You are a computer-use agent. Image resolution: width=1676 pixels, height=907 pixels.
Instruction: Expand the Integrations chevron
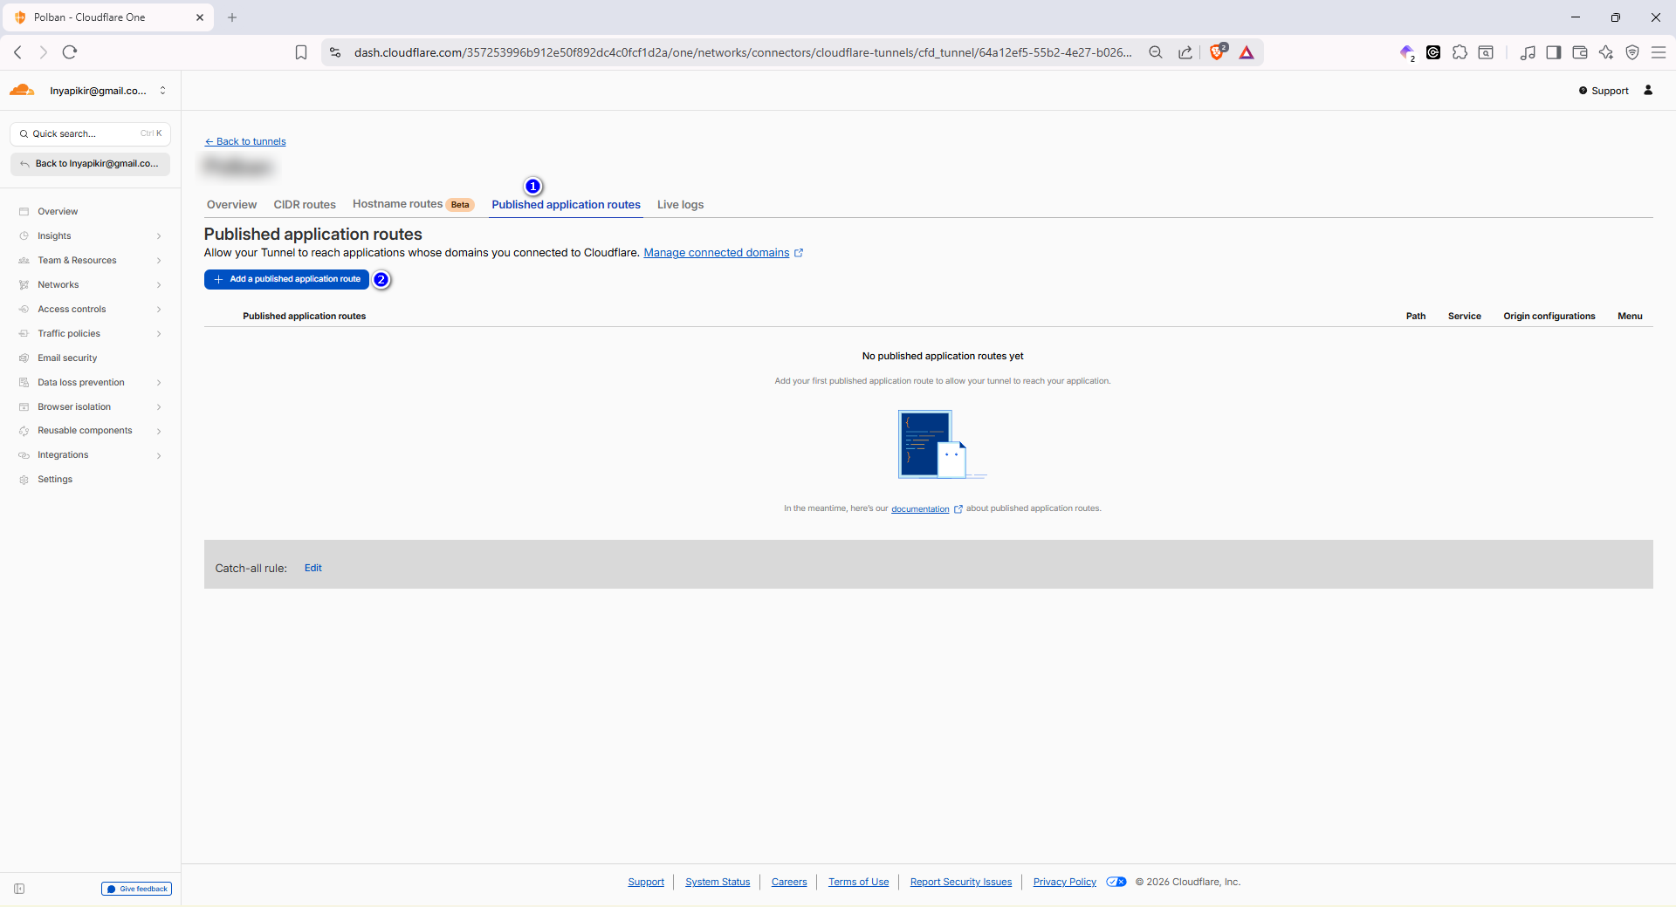coord(159,455)
